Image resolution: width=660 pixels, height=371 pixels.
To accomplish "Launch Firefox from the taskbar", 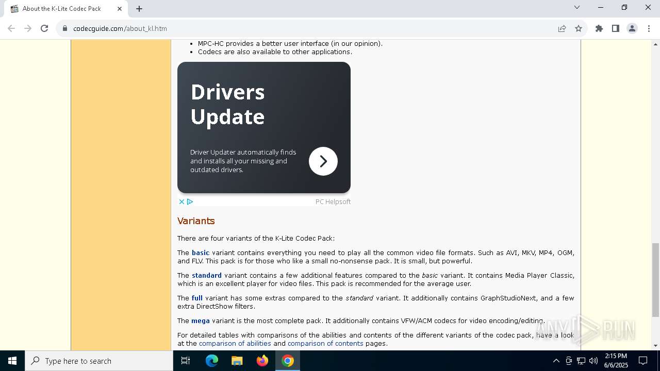I will click(262, 361).
